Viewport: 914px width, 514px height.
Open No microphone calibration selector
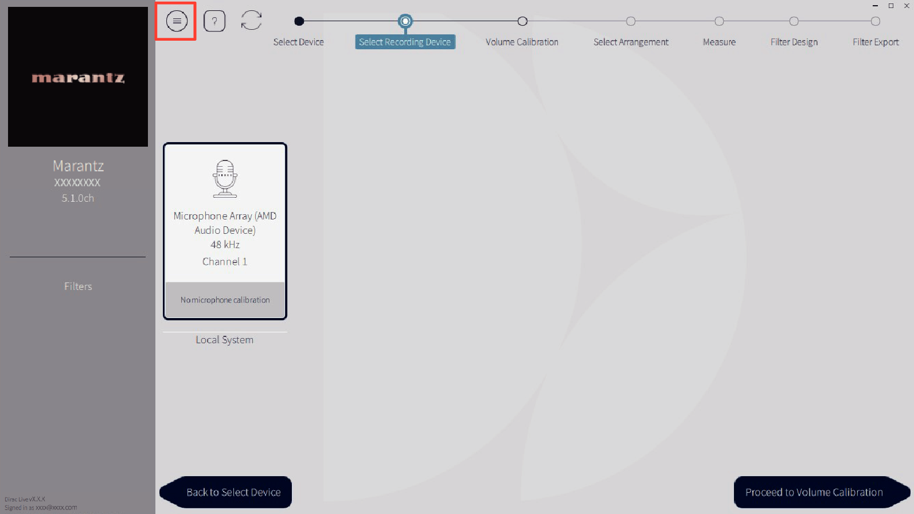(x=225, y=300)
